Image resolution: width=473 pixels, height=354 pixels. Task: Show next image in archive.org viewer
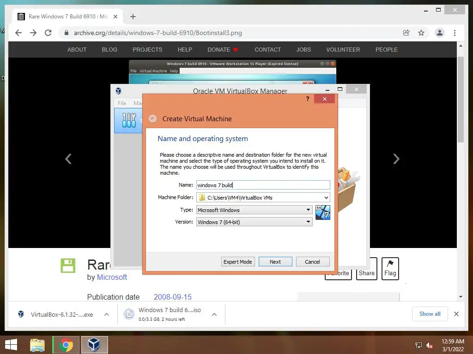(x=396, y=159)
